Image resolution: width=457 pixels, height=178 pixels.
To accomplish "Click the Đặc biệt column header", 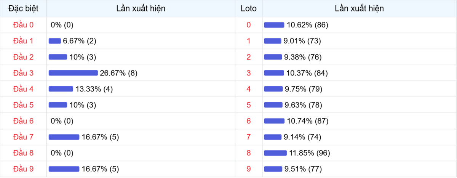I will pos(23,8).
